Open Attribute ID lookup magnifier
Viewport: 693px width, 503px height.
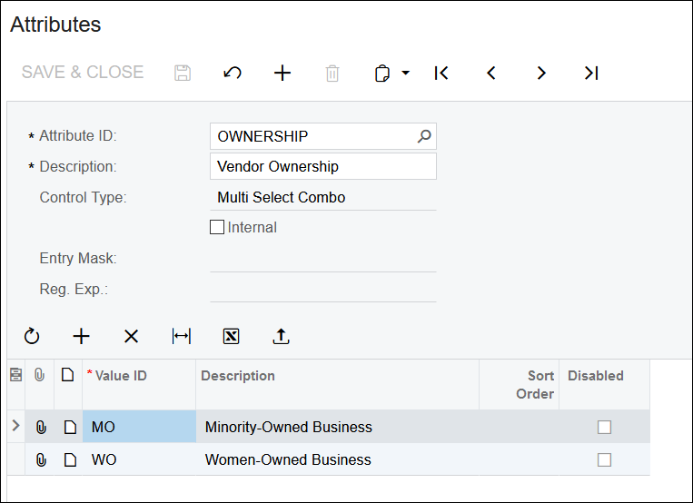click(423, 136)
